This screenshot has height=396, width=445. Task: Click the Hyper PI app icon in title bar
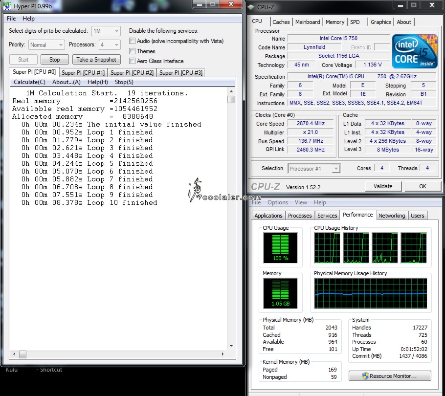7,6
